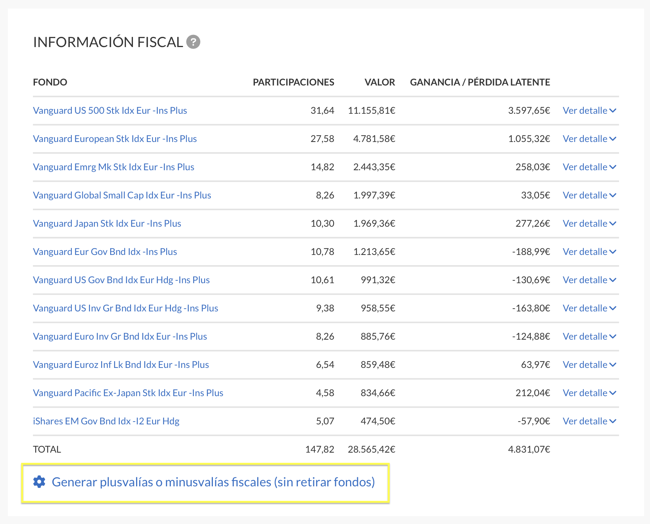Click the FONDO column header

point(50,82)
